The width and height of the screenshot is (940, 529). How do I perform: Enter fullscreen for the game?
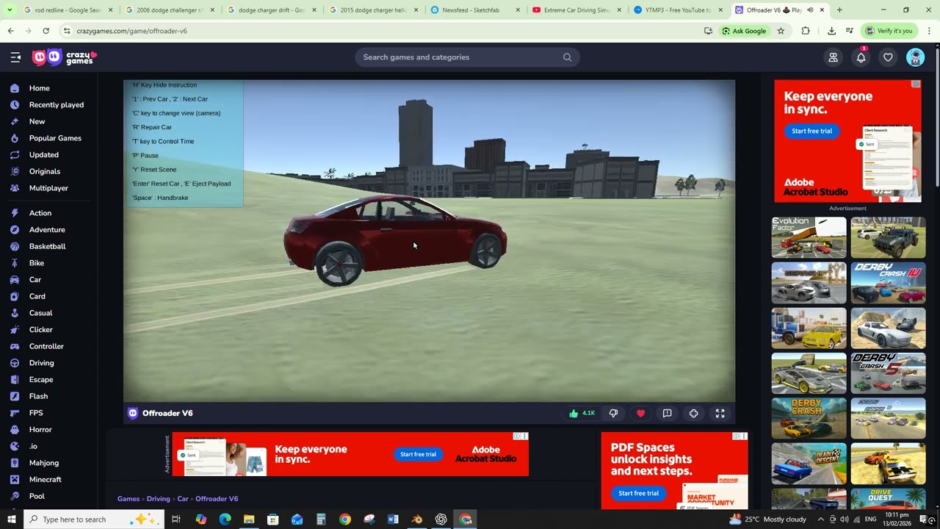pos(720,414)
